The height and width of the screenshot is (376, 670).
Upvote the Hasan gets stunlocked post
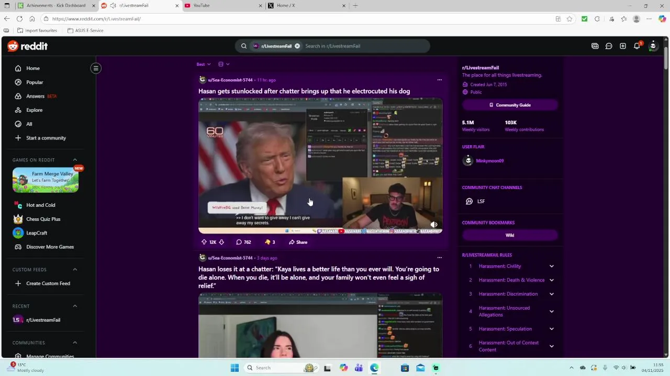[x=204, y=242]
